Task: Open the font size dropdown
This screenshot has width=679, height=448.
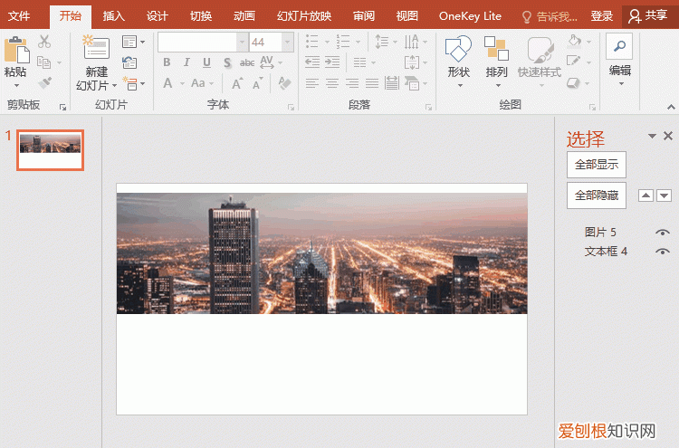Action: coord(287,43)
